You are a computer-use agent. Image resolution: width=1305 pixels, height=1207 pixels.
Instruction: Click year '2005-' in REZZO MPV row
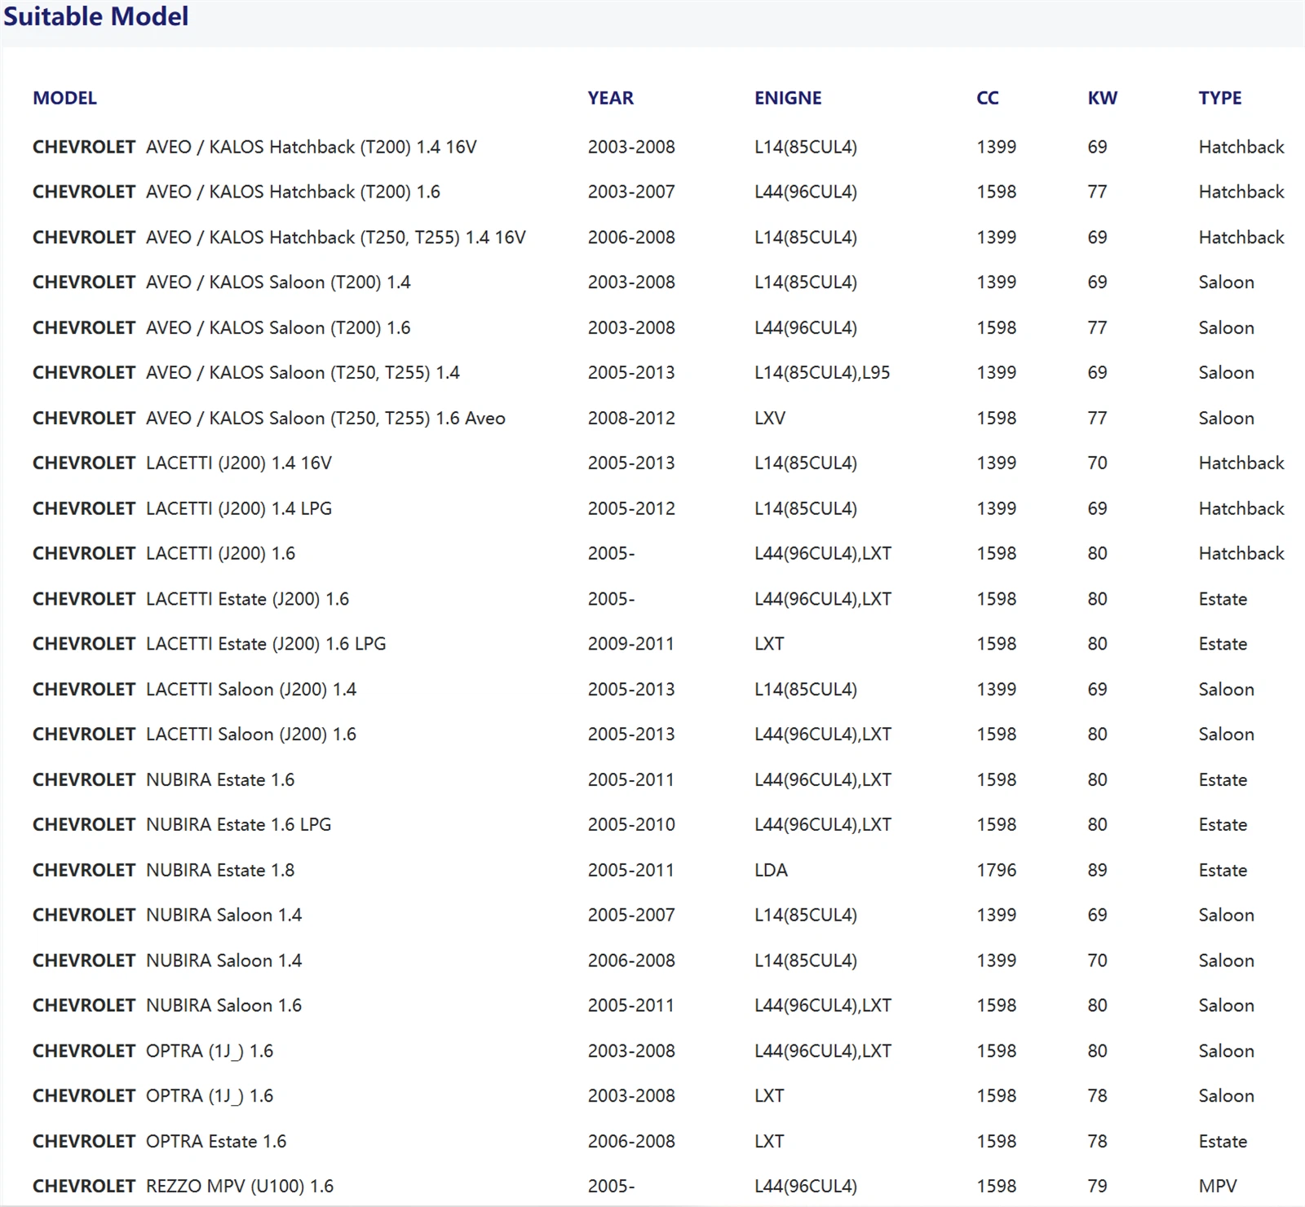tap(611, 1187)
